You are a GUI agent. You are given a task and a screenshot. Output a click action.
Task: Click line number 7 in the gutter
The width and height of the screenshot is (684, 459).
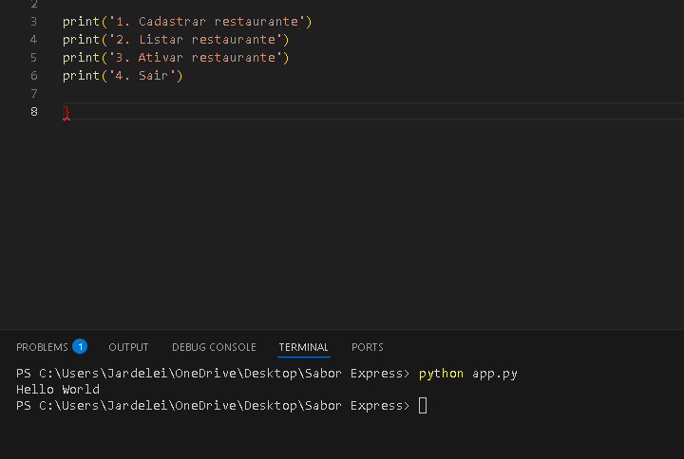(x=33, y=93)
